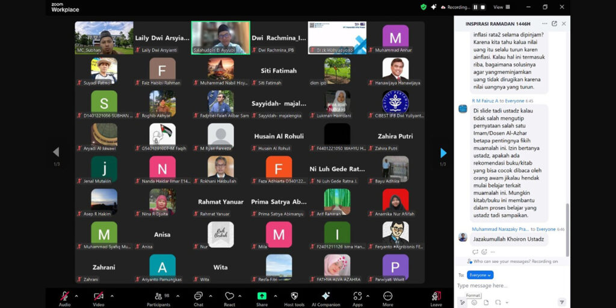Image resolution: width=616 pixels, height=308 pixels.
Task: Stop the recording from the top bar
Action: [x=482, y=7]
